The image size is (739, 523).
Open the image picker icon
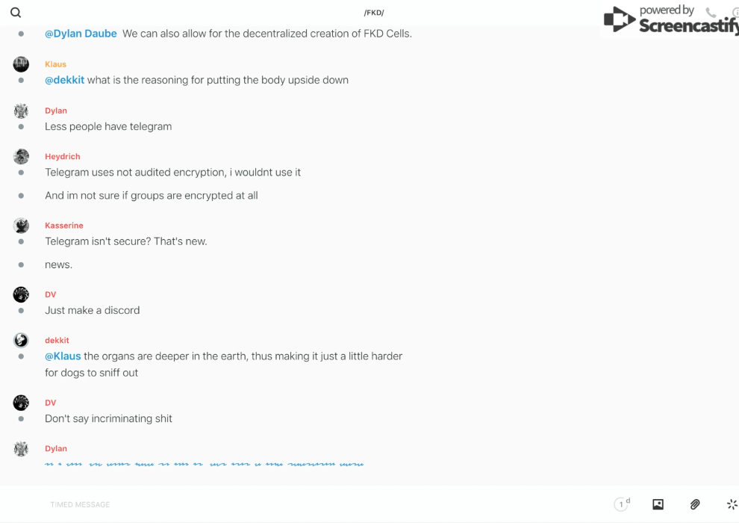(x=658, y=504)
